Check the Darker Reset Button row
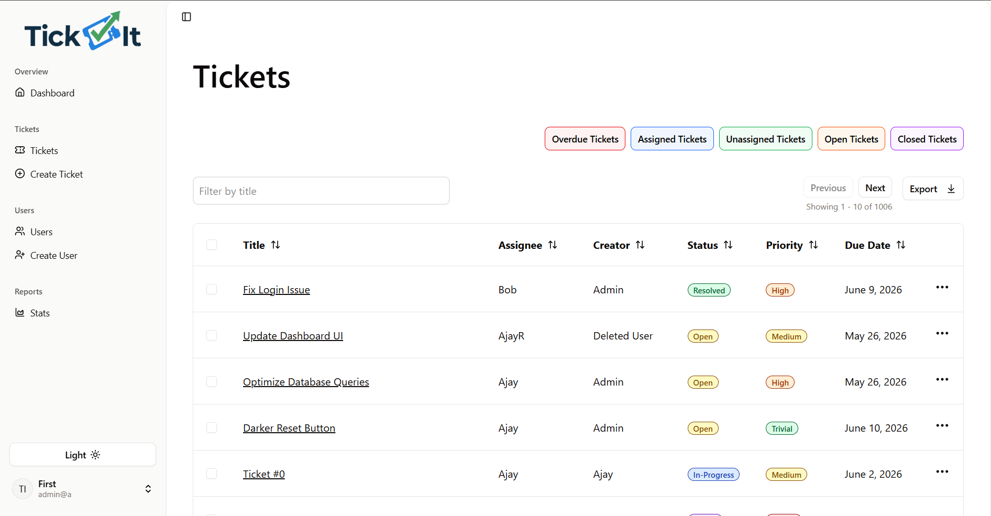The width and height of the screenshot is (991, 516). (212, 427)
